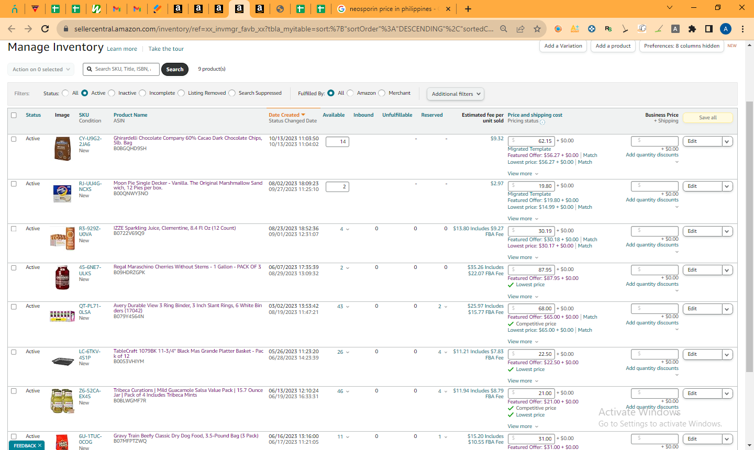Sort by the Available column header
The width and height of the screenshot is (754, 450).
pos(334,115)
